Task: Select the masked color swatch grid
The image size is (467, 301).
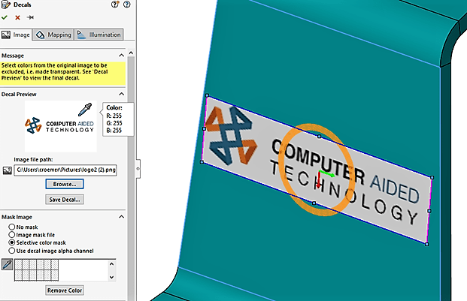Action: (36, 269)
